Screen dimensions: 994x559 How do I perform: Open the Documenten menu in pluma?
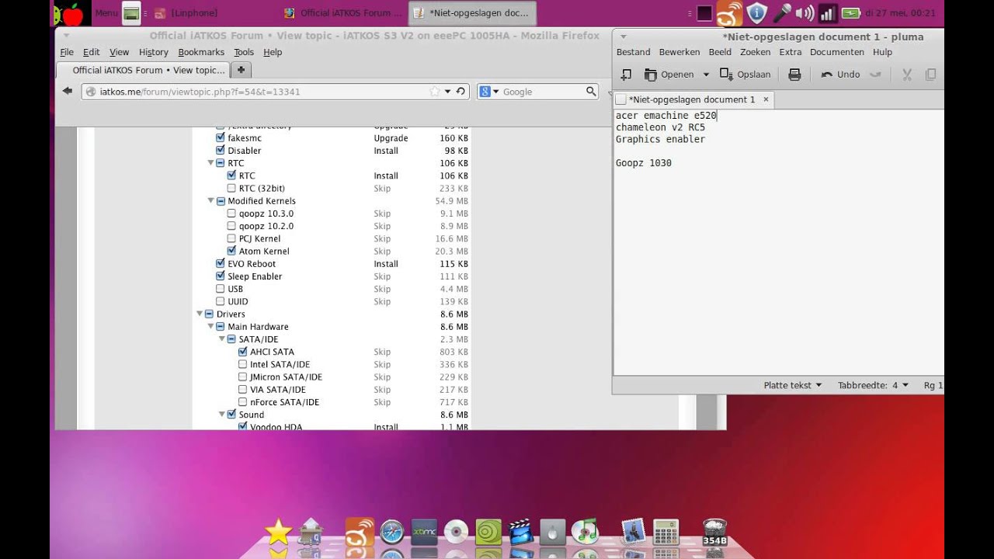pyautogui.click(x=836, y=52)
